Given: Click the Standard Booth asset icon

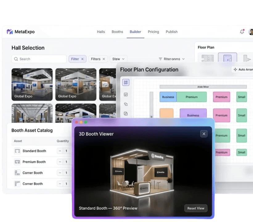Looking at the screenshot, I should [17, 151].
